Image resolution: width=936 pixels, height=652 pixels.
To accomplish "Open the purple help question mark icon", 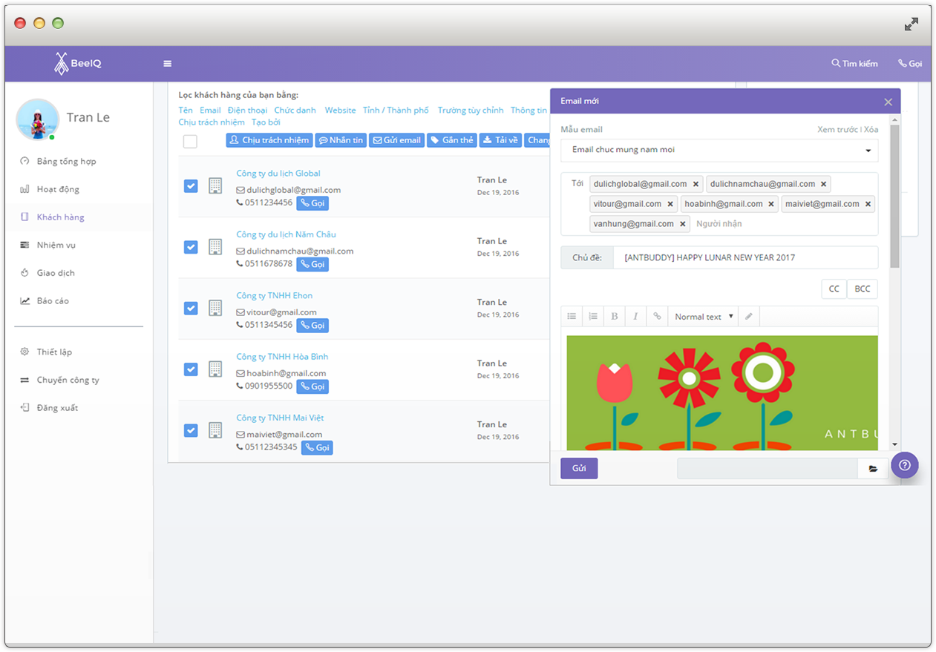I will [x=904, y=466].
